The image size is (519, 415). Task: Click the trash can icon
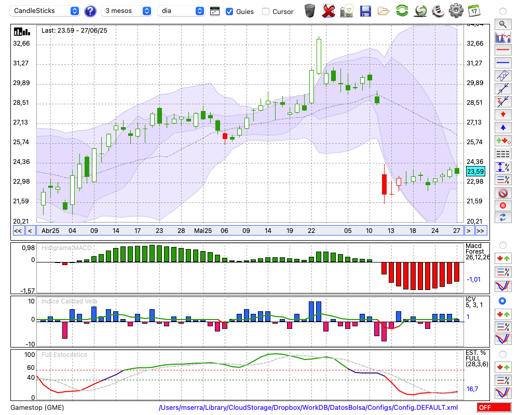(x=310, y=10)
